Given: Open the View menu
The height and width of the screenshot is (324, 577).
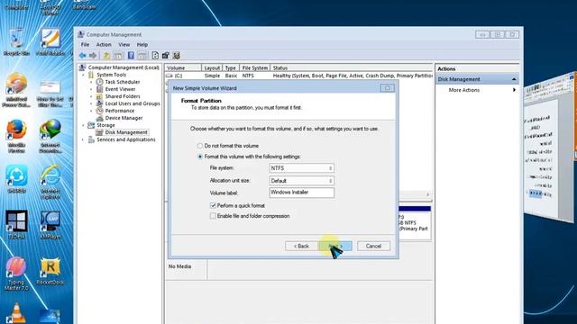Looking at the screenshot, I should [x=124, y=44].
